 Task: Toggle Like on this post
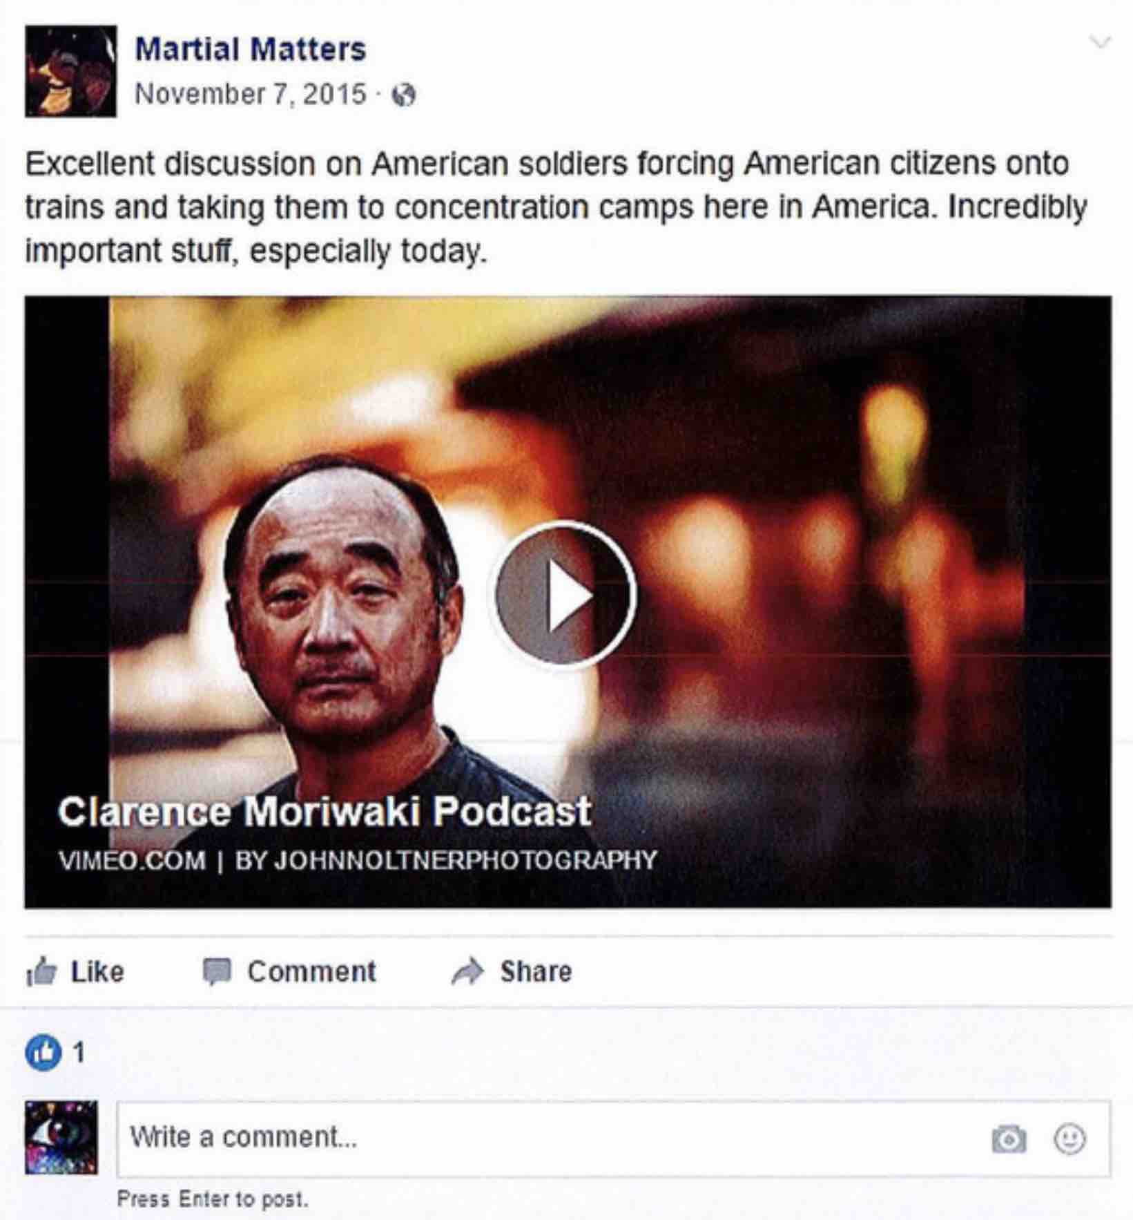(75, 971)
